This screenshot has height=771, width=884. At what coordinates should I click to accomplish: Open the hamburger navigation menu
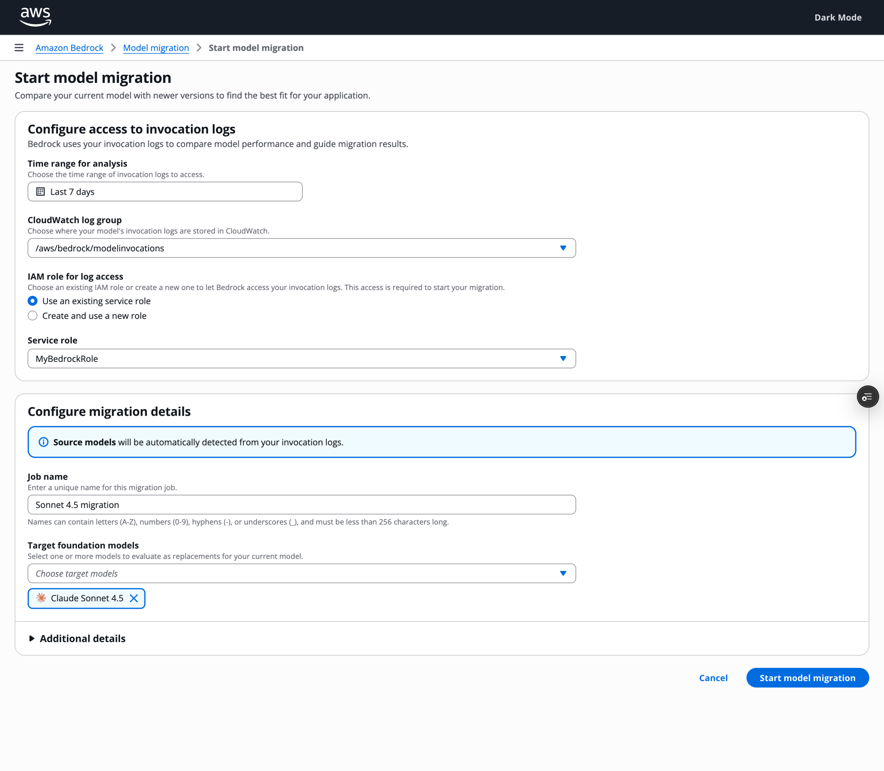click(x=19, y=48)
